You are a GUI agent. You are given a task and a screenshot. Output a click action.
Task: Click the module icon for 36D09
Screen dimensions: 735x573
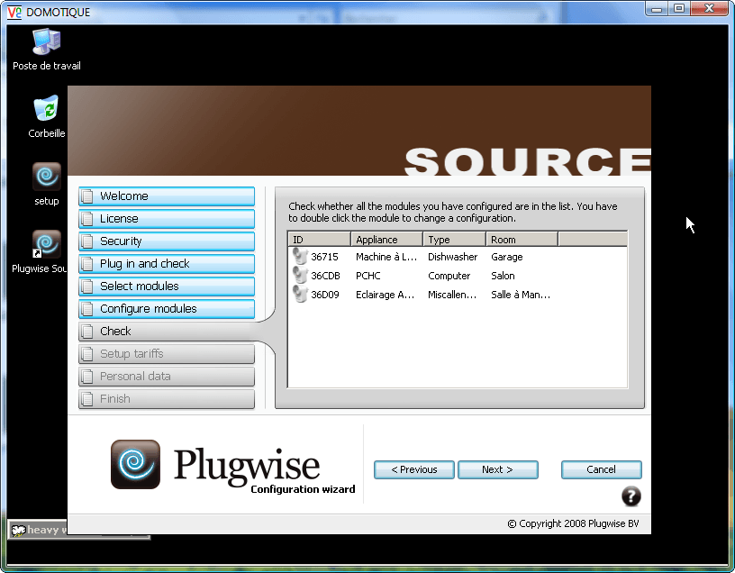(x=300, y=294)
